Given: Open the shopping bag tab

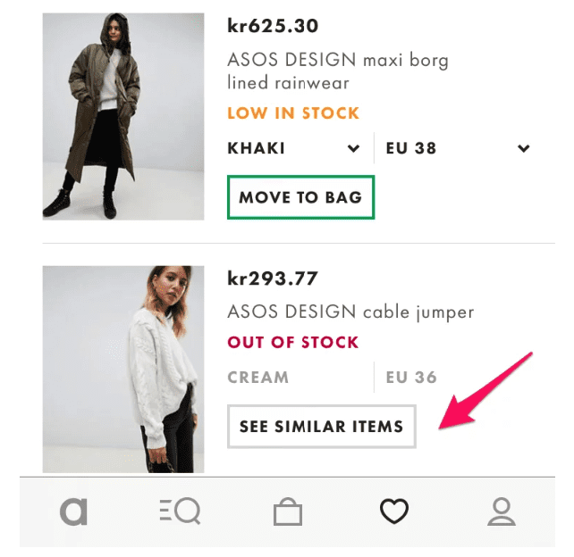Looking at the screenshot, I should point(287,512).
